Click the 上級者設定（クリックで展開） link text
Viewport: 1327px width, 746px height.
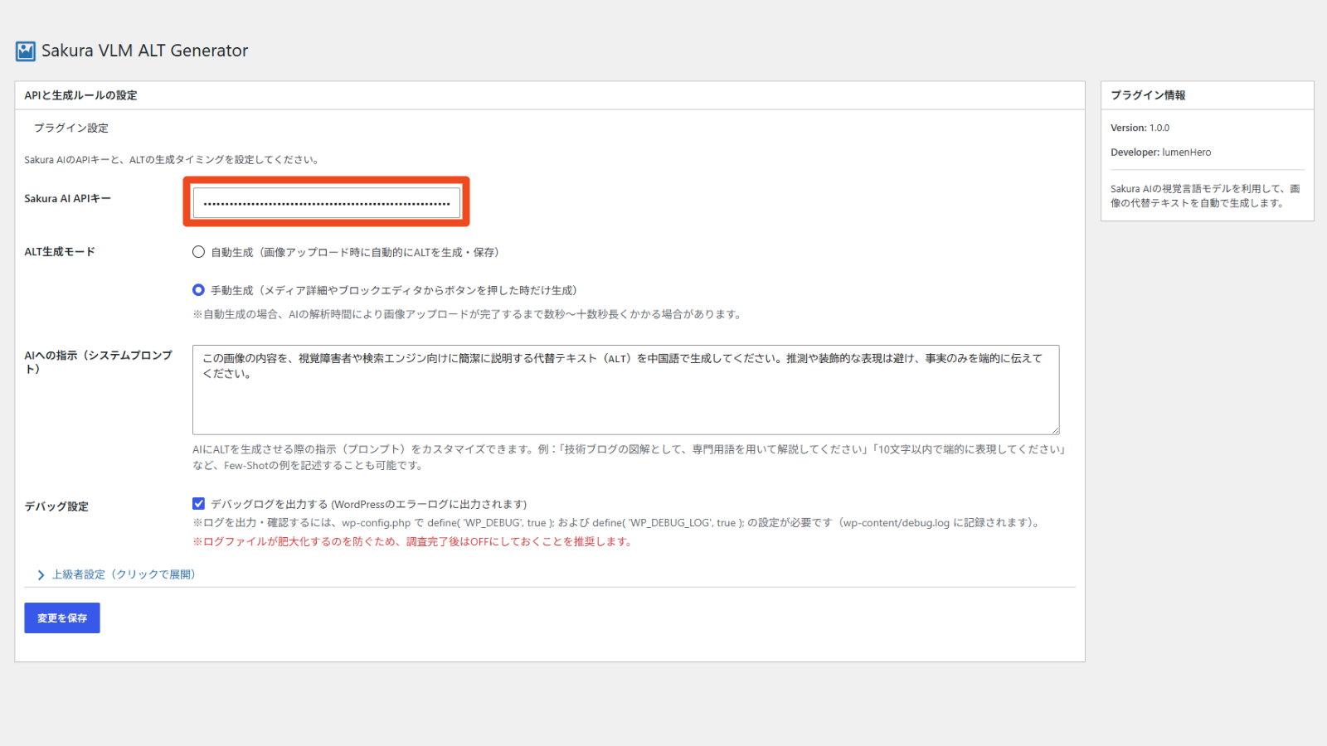pyautogui.click(x=124, y=574)
